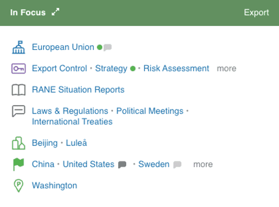Image resolution: width=279 pixels, height=207 pixels.
Task: Expand the In Focus panel with arrows icon
Action: click(x=56, y=12)
